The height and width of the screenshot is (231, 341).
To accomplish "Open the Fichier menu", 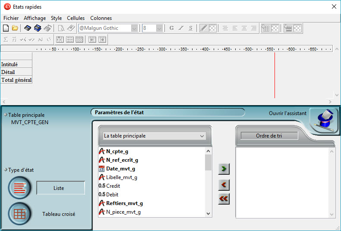I will point(11,18).
